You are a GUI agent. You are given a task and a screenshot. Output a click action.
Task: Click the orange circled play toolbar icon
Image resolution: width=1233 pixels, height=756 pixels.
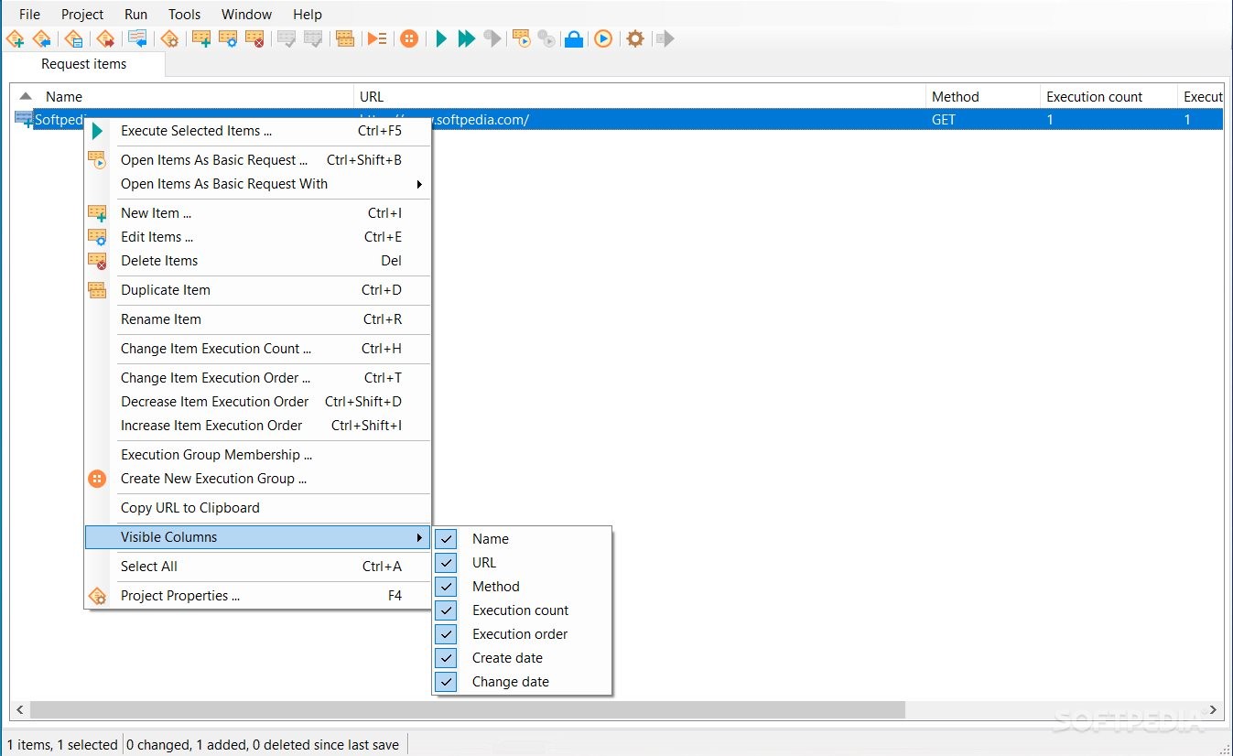pos(603,38)
